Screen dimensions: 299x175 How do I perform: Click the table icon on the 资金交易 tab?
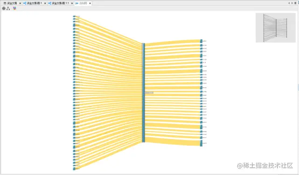[x=5, y=3]
